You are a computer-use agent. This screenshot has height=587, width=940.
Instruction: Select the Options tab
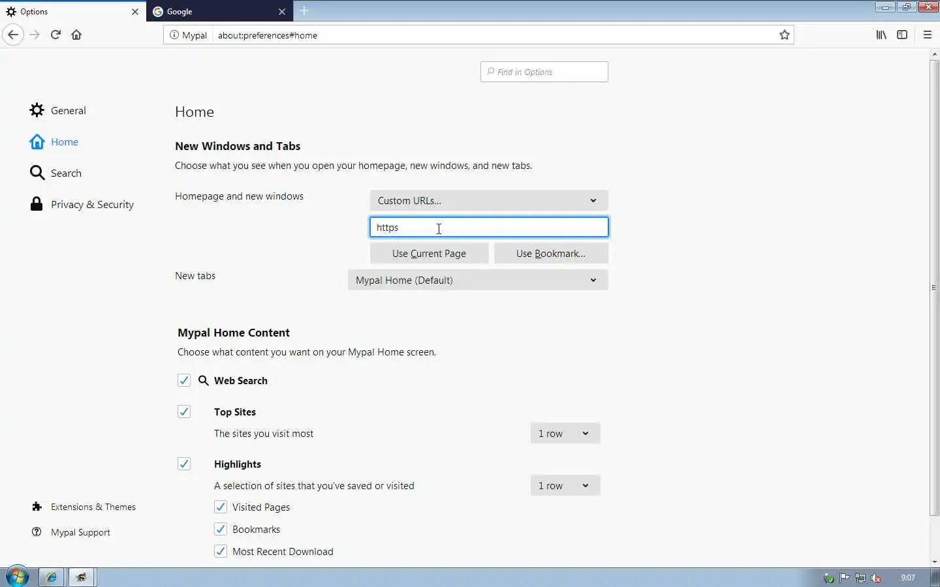tap(73, 12)
